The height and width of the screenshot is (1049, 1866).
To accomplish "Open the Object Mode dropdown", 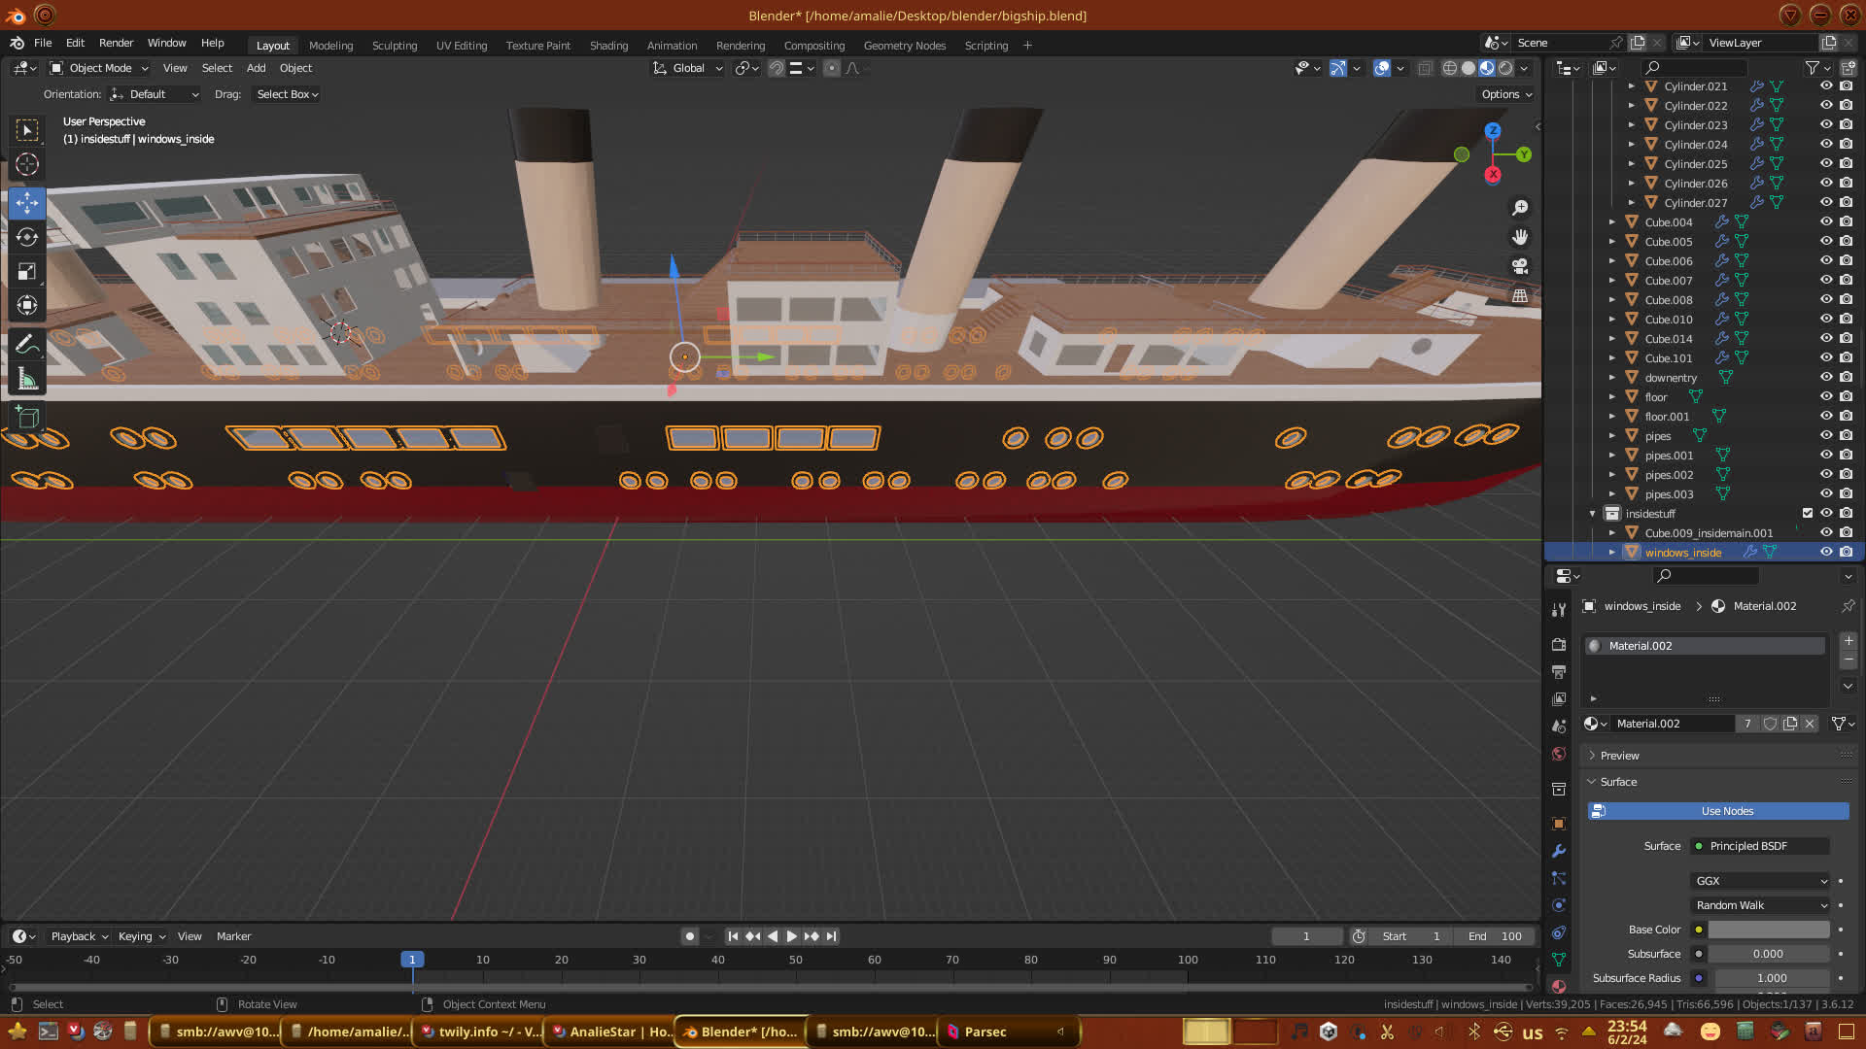I will (x=99, y=68).
